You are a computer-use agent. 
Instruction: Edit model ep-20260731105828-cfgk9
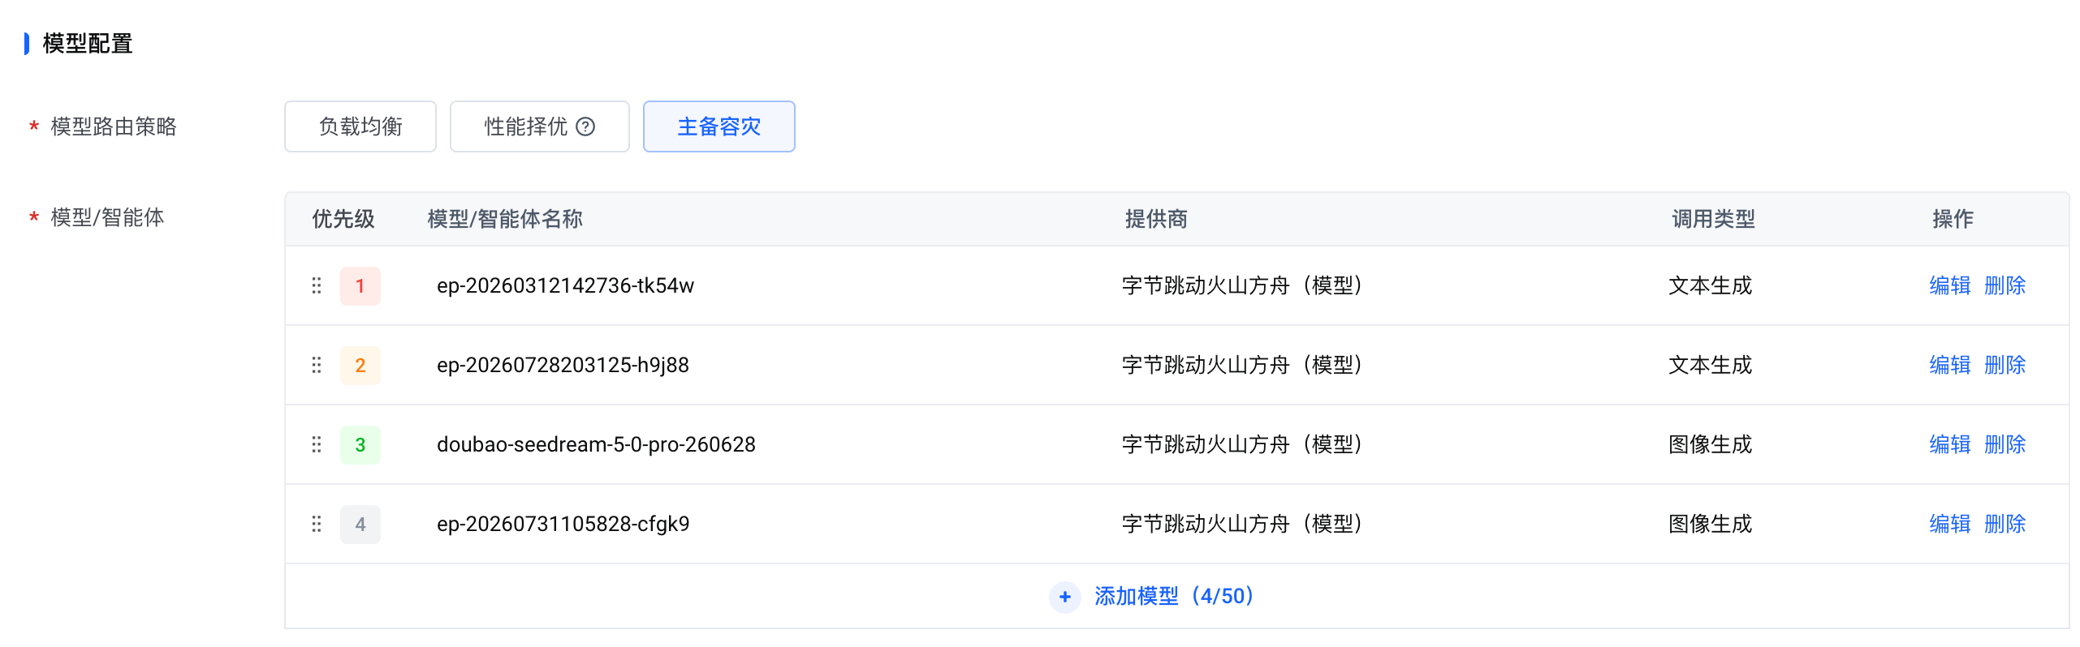tap(1950, 524)
